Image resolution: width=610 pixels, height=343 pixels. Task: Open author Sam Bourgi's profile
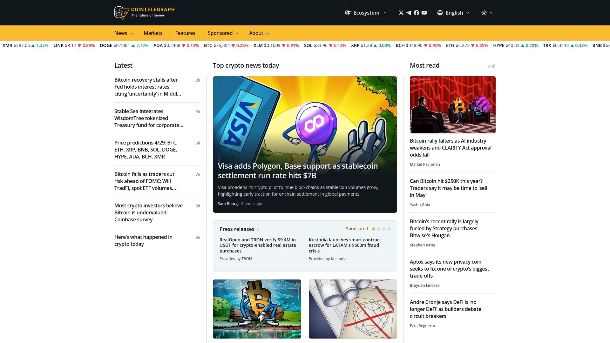click(x=228, y=204)
